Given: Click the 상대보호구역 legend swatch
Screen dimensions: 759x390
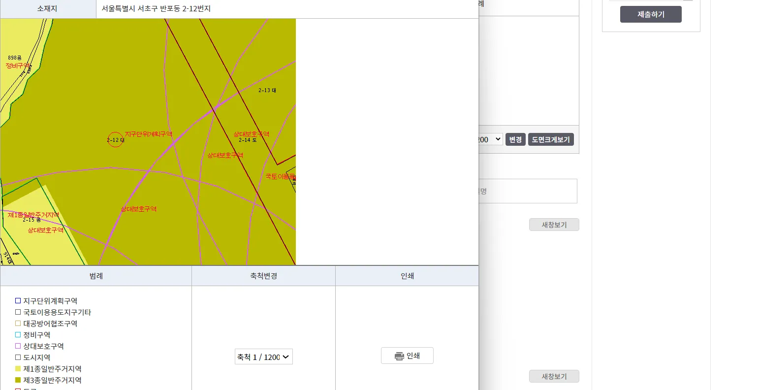Looking at the screenshot, I should point(18,346).
